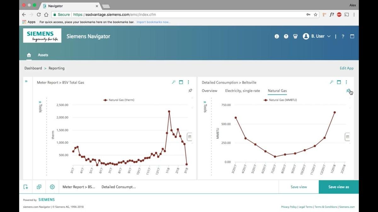Bookmark this page with the star icon
Screen dimensions: 378x212
(316, 14)
